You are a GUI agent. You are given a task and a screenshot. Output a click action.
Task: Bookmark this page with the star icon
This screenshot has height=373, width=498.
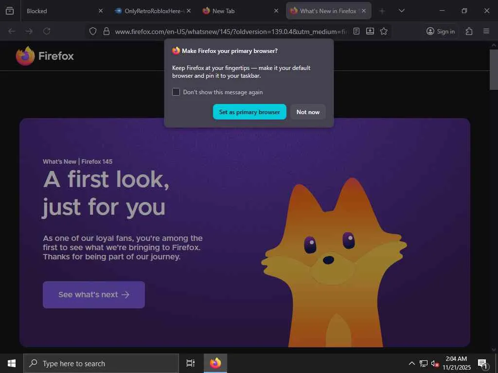tap(384, 31)
